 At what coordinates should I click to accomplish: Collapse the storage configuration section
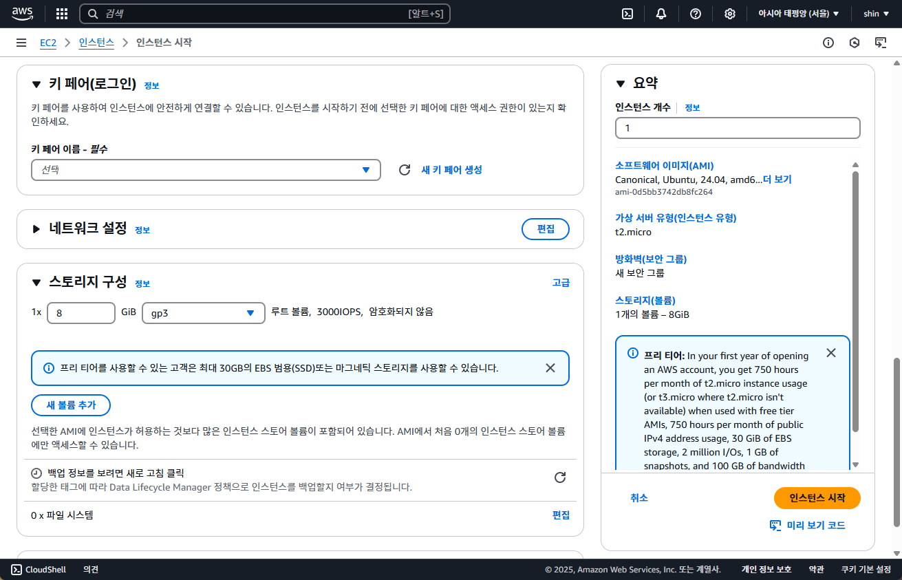coord(36,283)
